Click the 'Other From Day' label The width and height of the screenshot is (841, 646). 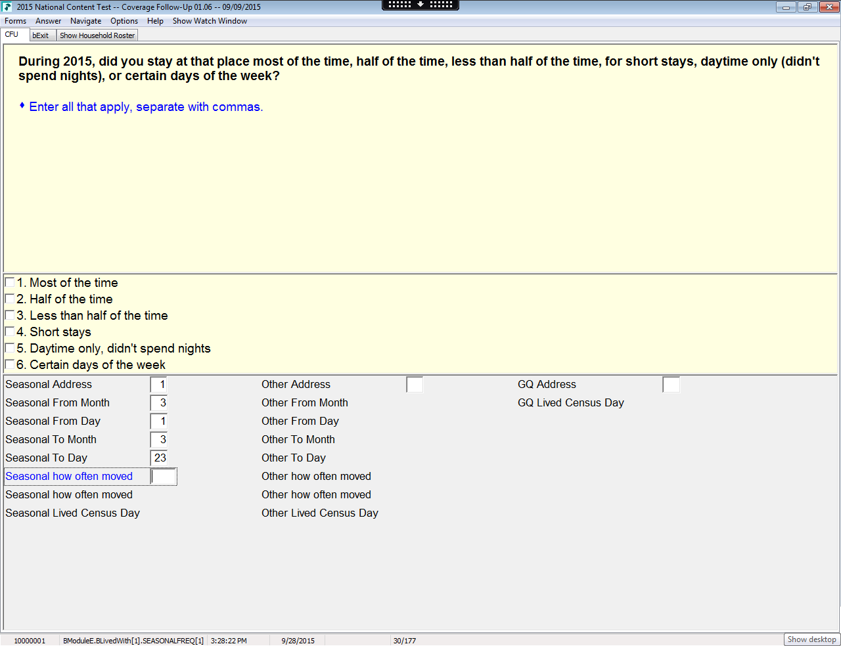pos(300,421)
